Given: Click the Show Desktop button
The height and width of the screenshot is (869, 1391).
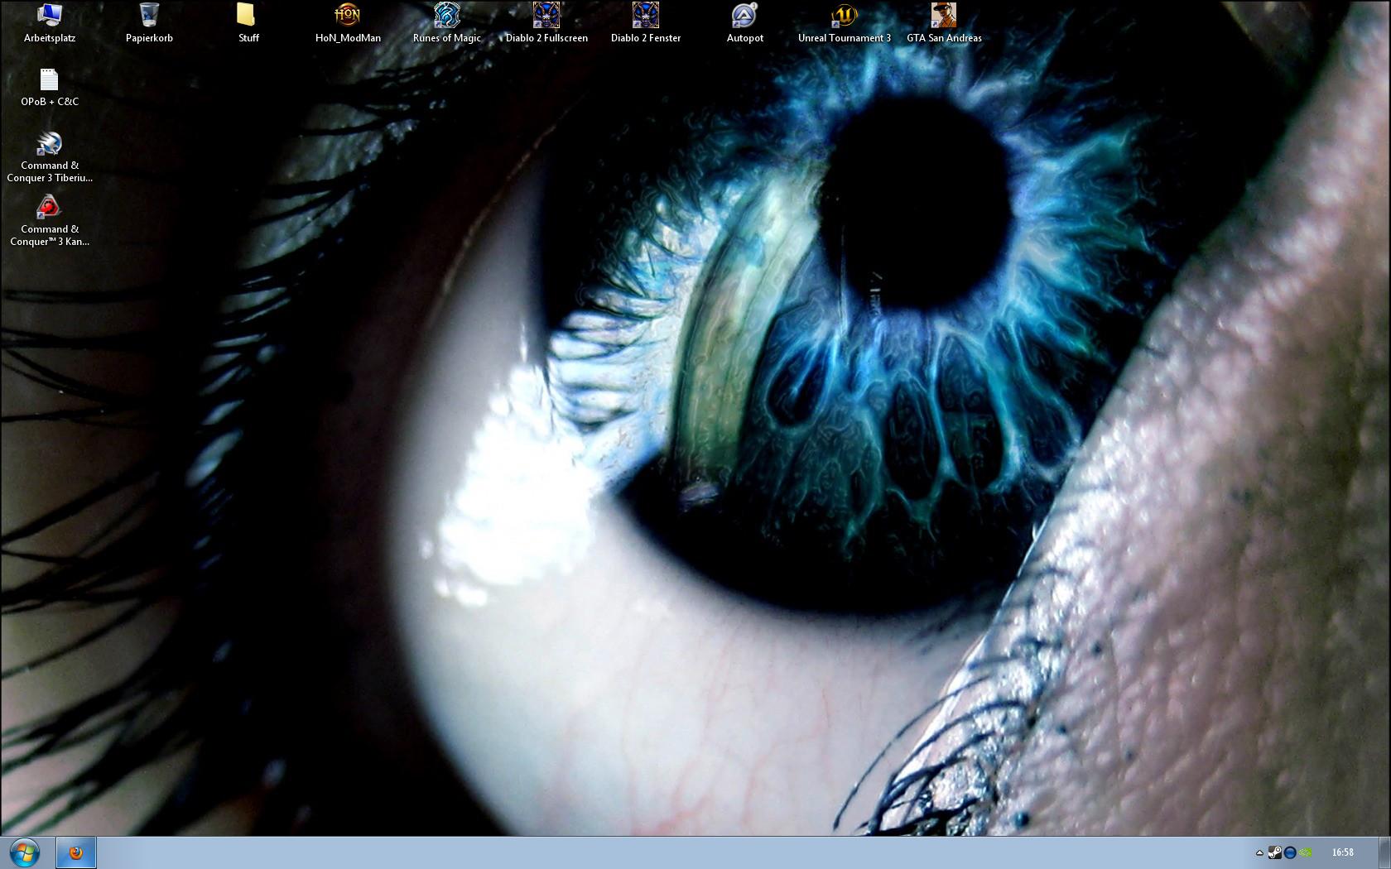Looking at the screenshot, I should pyautogui.click(x=1384, y=852).
